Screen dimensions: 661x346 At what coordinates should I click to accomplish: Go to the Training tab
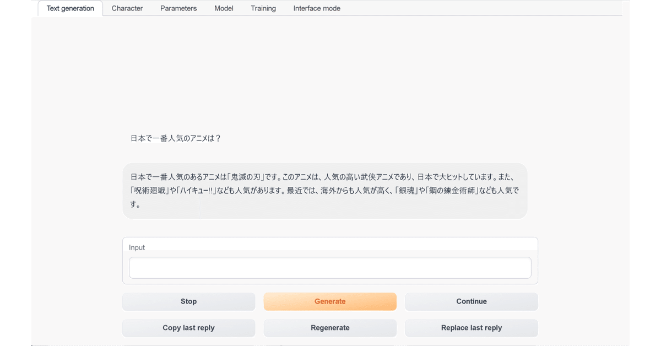pos(263,8)
